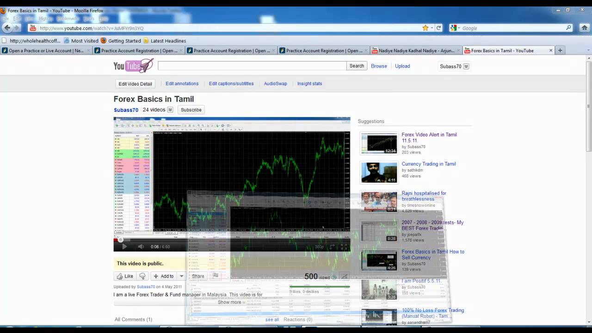Click 'Uploaded by' Subass70 link
The image size is (592, 333).
click(146, 287)
